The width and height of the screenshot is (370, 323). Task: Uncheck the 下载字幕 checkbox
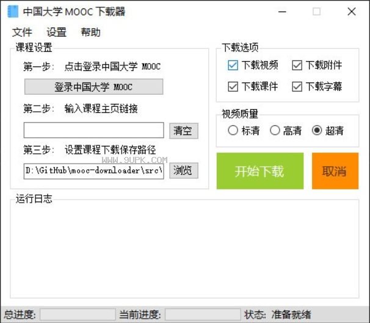[317, 86]
